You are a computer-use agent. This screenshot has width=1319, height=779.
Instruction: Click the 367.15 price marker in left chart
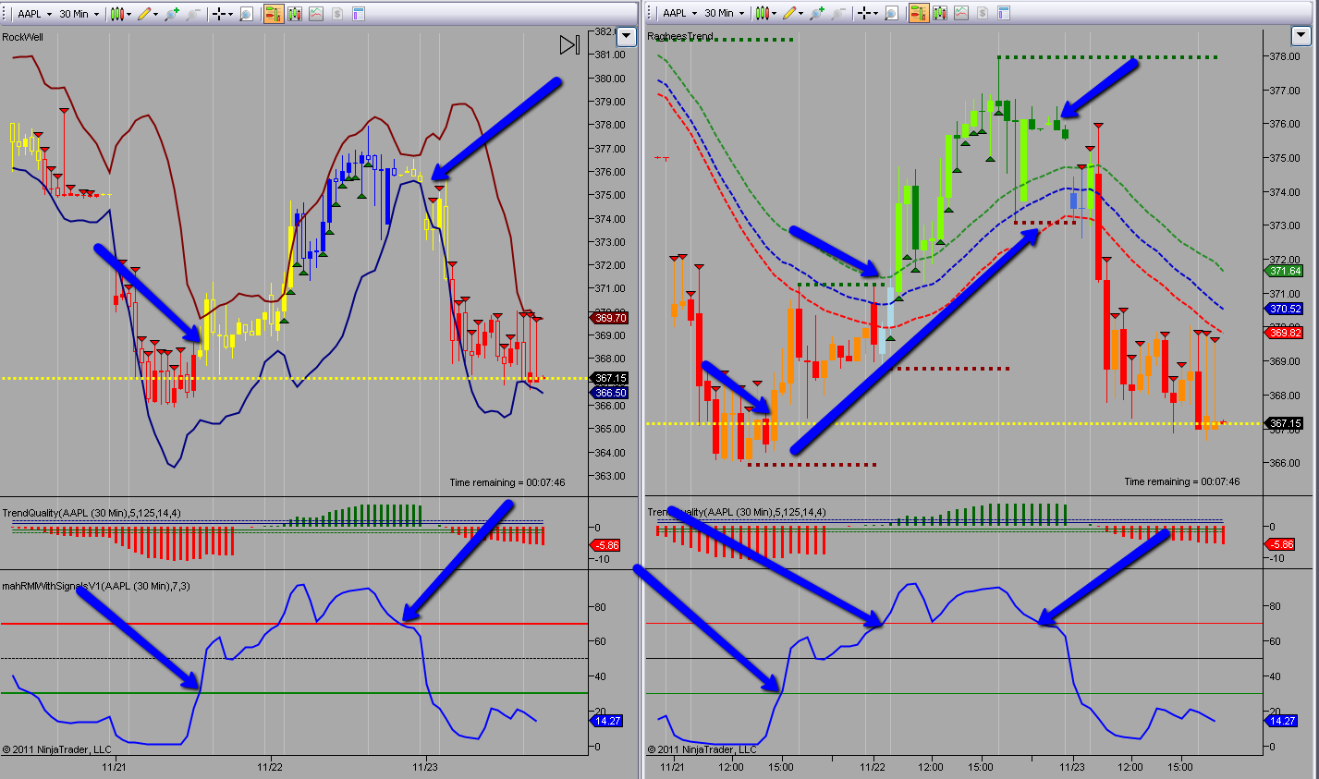[610, 378]
